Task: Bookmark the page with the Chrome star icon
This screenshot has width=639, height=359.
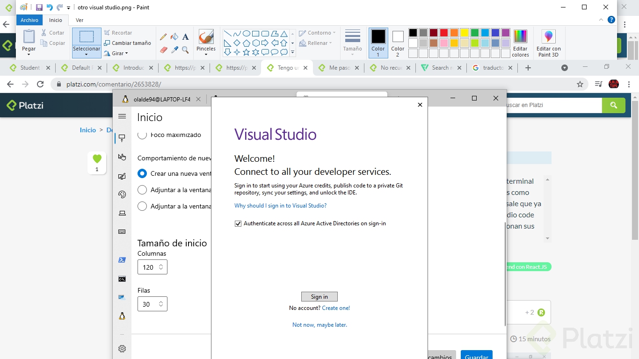Action: (x=580, y=84)
